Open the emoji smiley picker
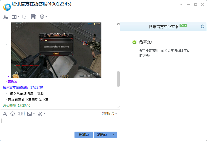The width and height of the screenshot is (207, 141). (x=13, y=114)
